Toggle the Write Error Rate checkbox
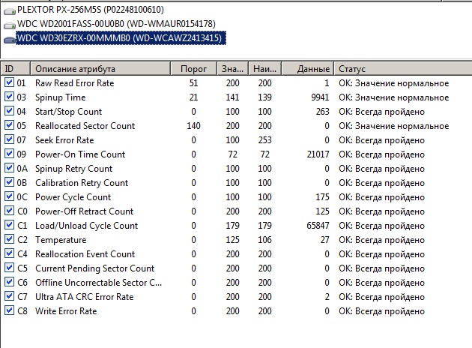 (x=9, y=311)
